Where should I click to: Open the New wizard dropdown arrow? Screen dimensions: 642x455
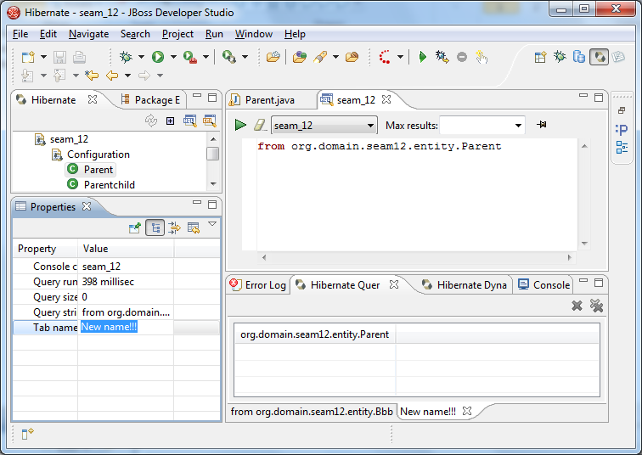pos(43,57)
